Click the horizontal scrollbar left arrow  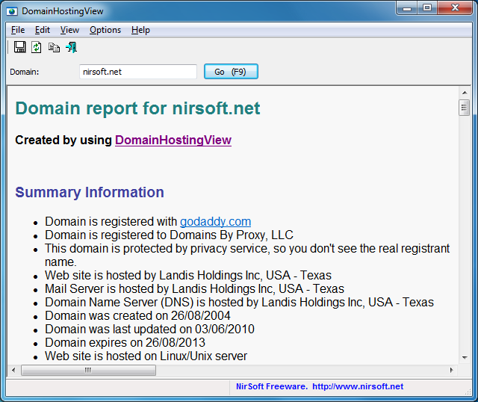point(13,371)
